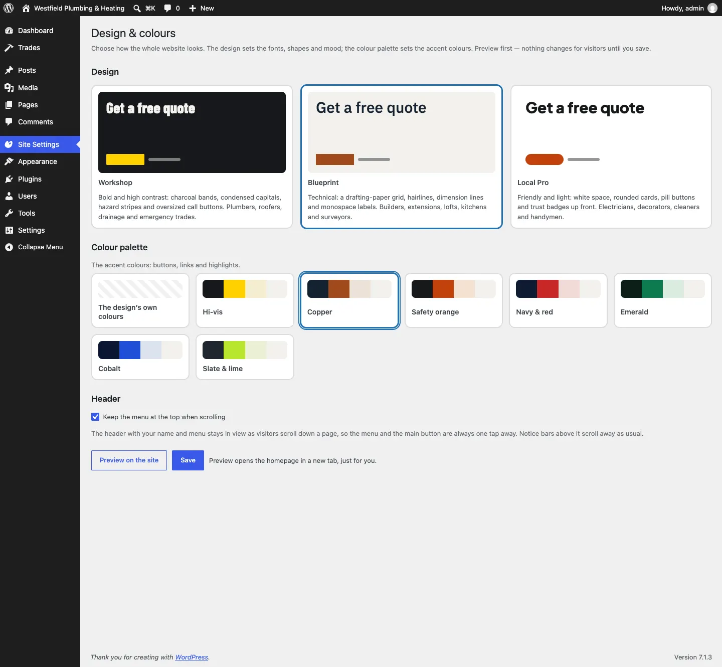Screen dimensions: 722x667
Task: Click the Dashboard gauge icon
Action: (9, 31)
